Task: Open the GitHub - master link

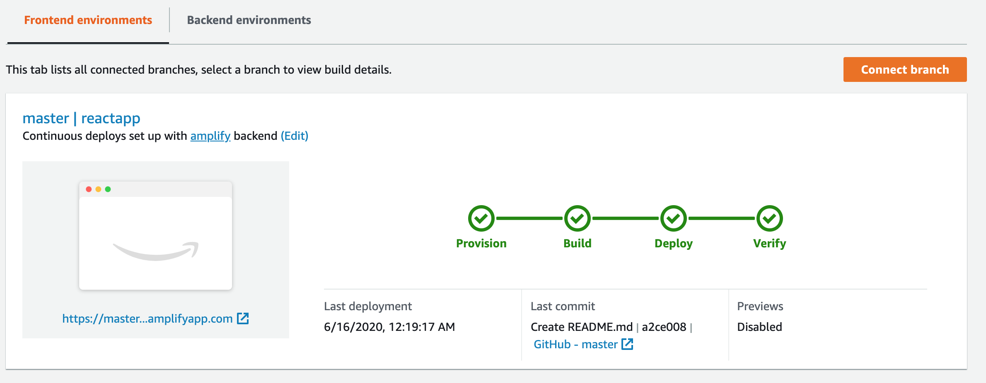Action: 575,344
